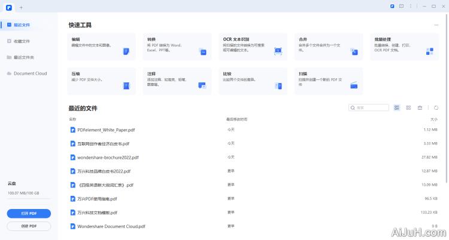Click the 27.82 MB size cell

click(x=429, y=158)
